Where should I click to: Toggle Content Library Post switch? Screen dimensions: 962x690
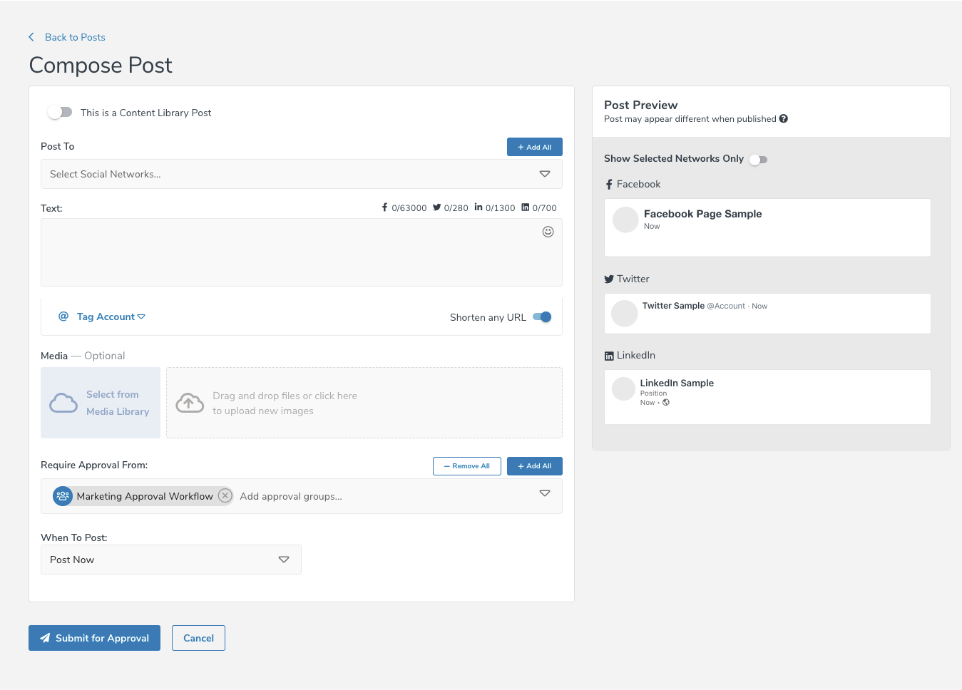tap(60, 113)
